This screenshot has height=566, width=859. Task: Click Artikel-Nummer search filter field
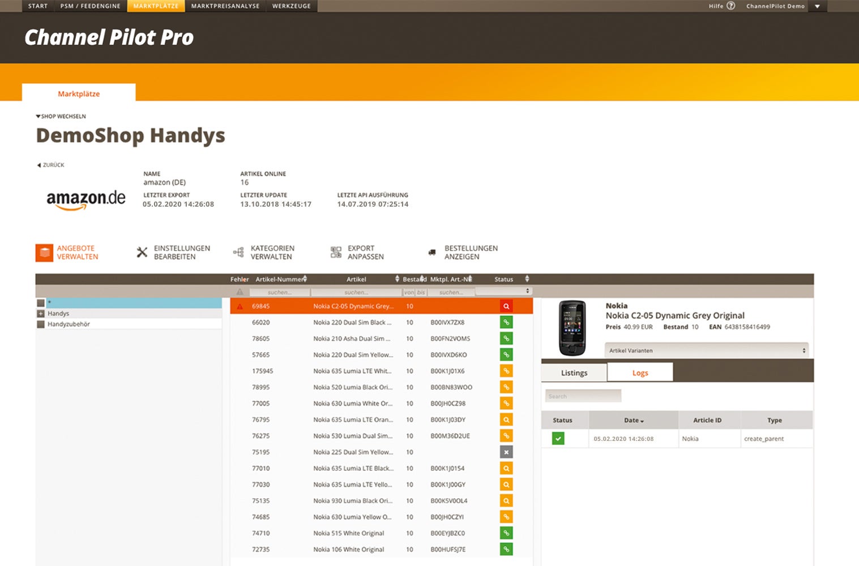(x=280, y=292)
